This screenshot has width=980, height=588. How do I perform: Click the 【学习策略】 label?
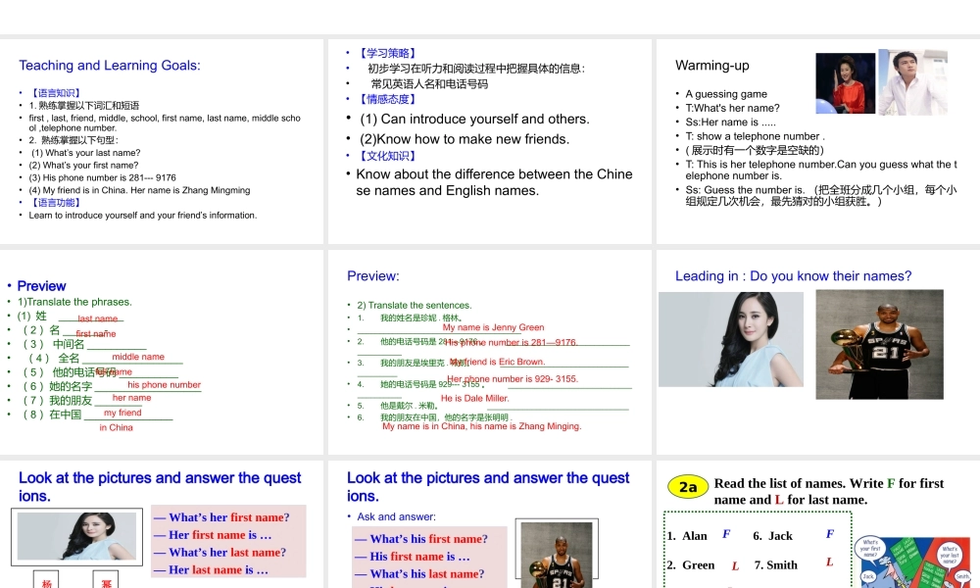387,53
